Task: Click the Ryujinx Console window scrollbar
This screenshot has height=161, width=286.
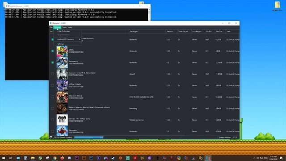Action: click(x=149, y=15)
